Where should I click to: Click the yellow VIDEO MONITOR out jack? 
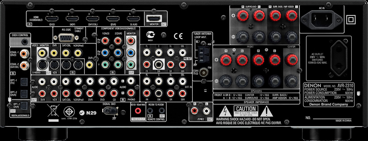42,53
